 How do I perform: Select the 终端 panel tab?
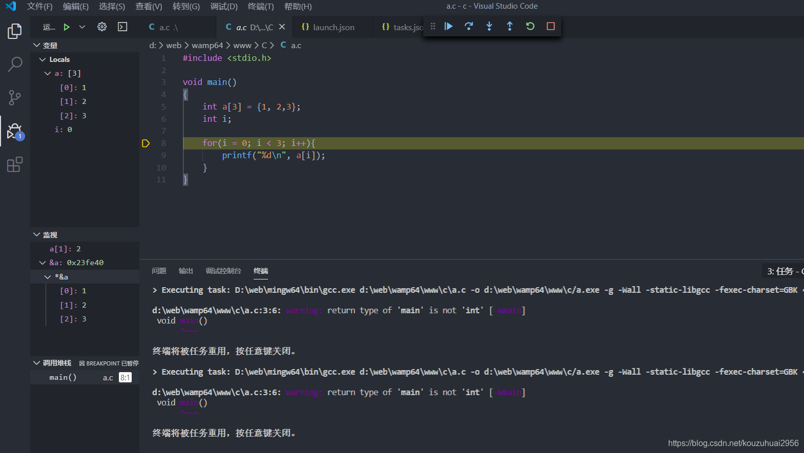(x=261, y=271)
